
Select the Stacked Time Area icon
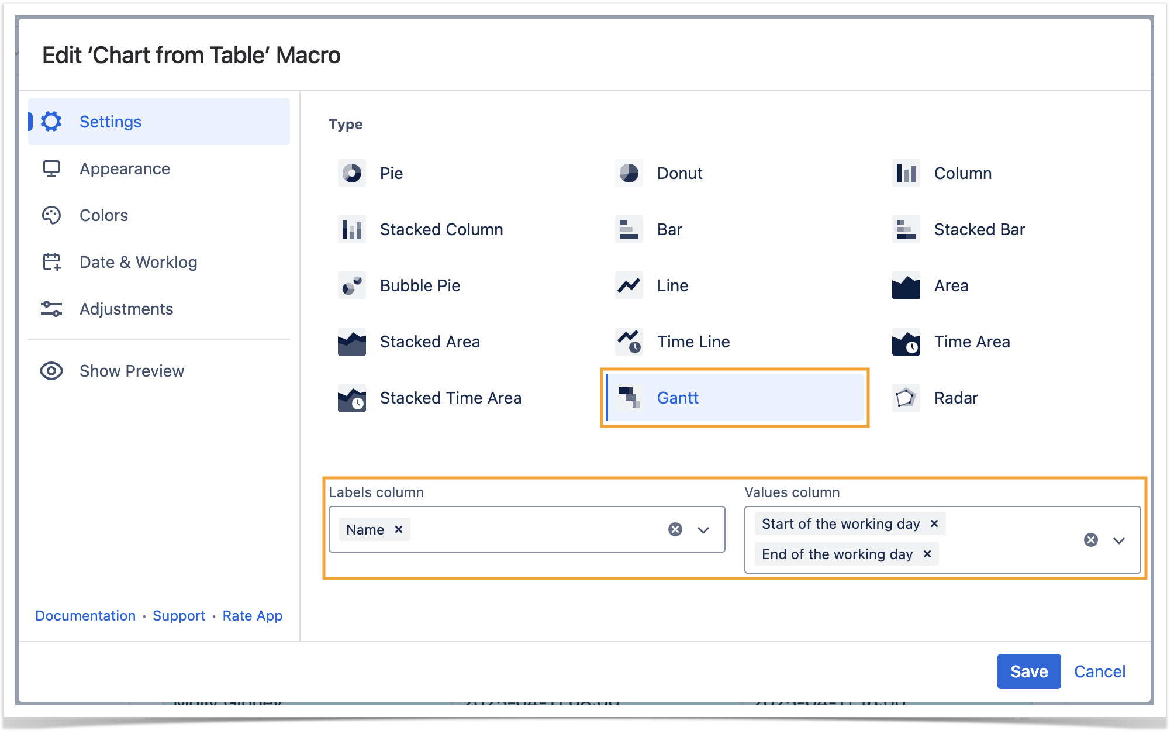click(x=351, y=398)
